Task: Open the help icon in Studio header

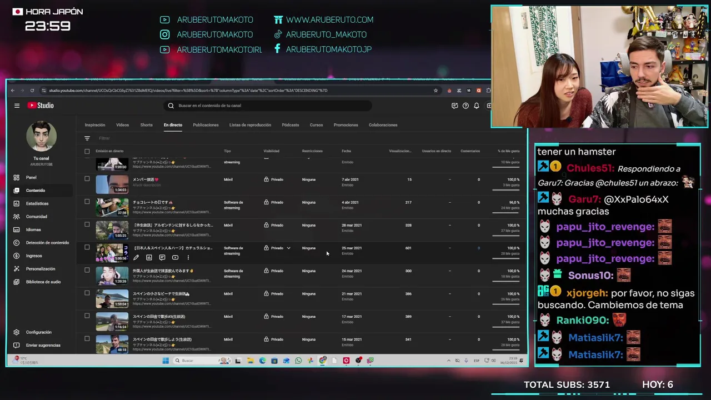Action: pyautogui.click(x=465, y=106)
